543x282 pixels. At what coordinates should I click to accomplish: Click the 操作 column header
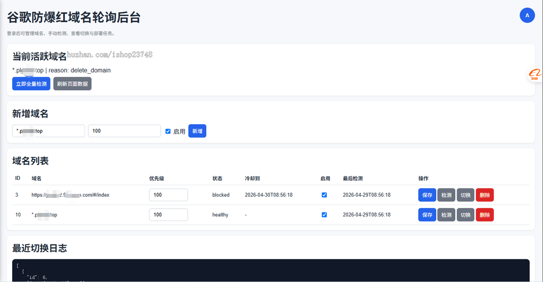(424, 179)
